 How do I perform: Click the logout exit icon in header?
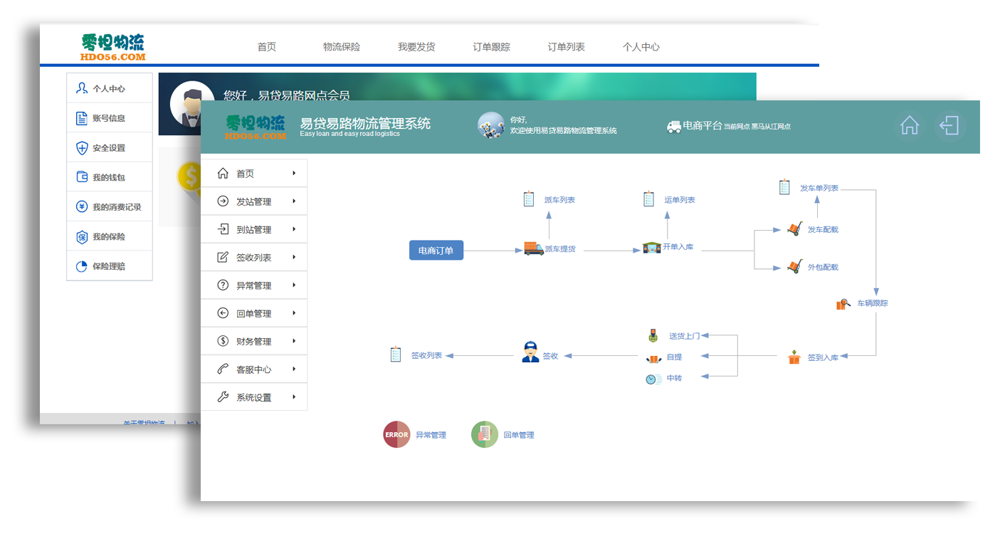pos(949,126)
